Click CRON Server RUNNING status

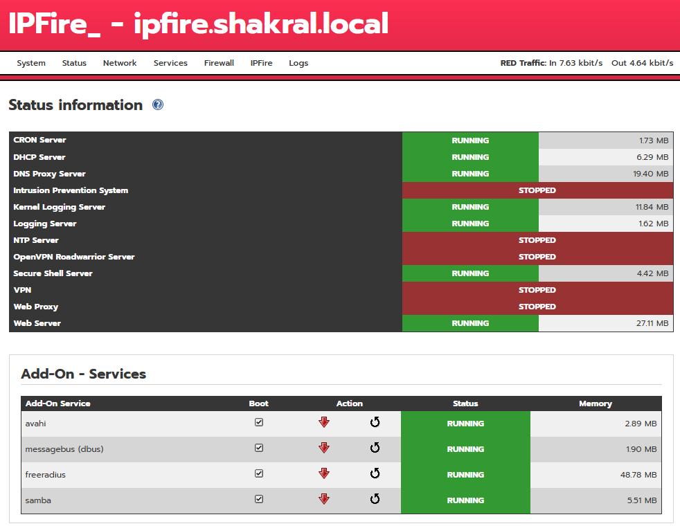tap(470, 140)
